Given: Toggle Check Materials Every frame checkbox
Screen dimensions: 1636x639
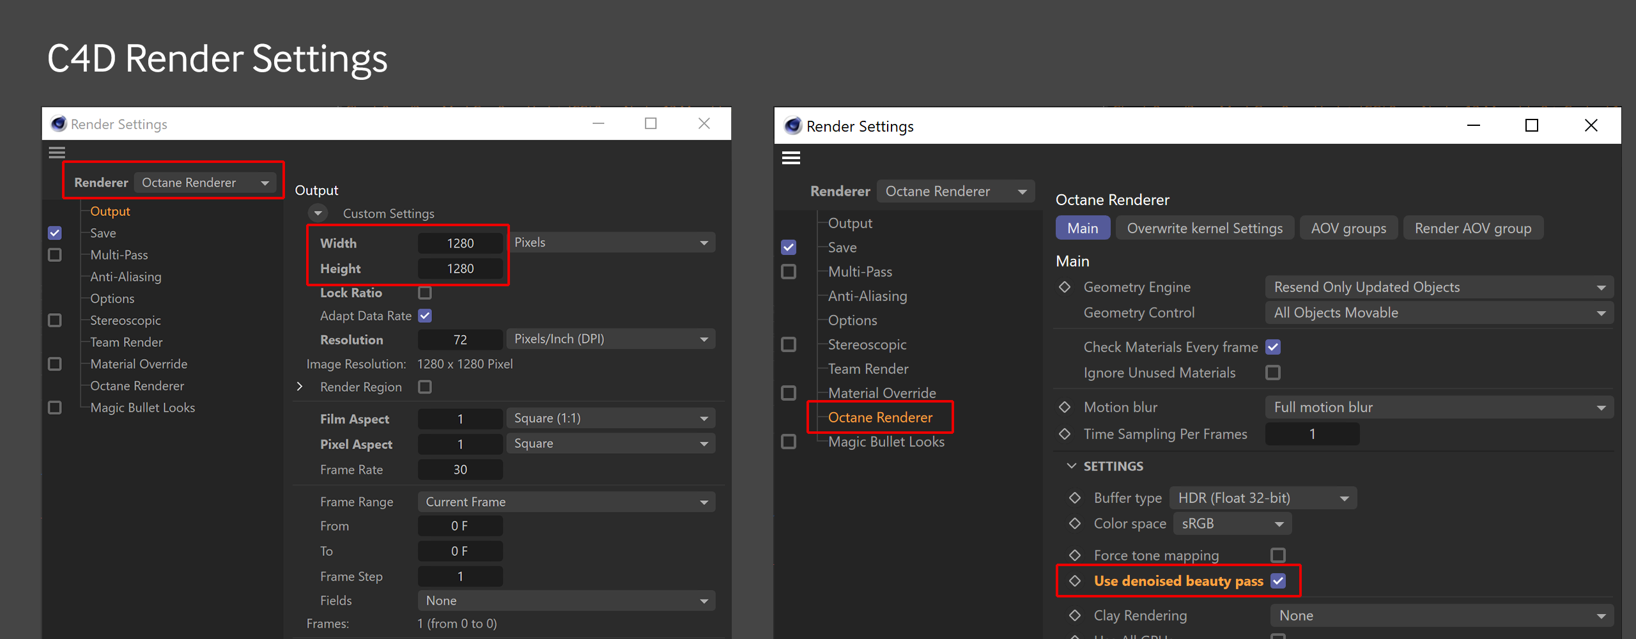Looking at the screenshot, I should (1273, 347).
